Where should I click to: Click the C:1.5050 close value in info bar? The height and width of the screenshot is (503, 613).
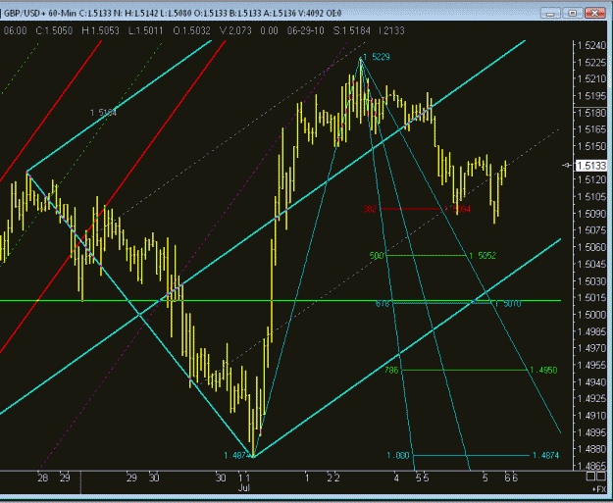[x=54, y=30]
